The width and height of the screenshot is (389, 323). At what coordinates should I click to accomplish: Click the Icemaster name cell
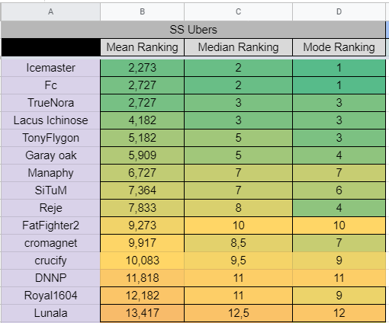click(x=51, y=68)
